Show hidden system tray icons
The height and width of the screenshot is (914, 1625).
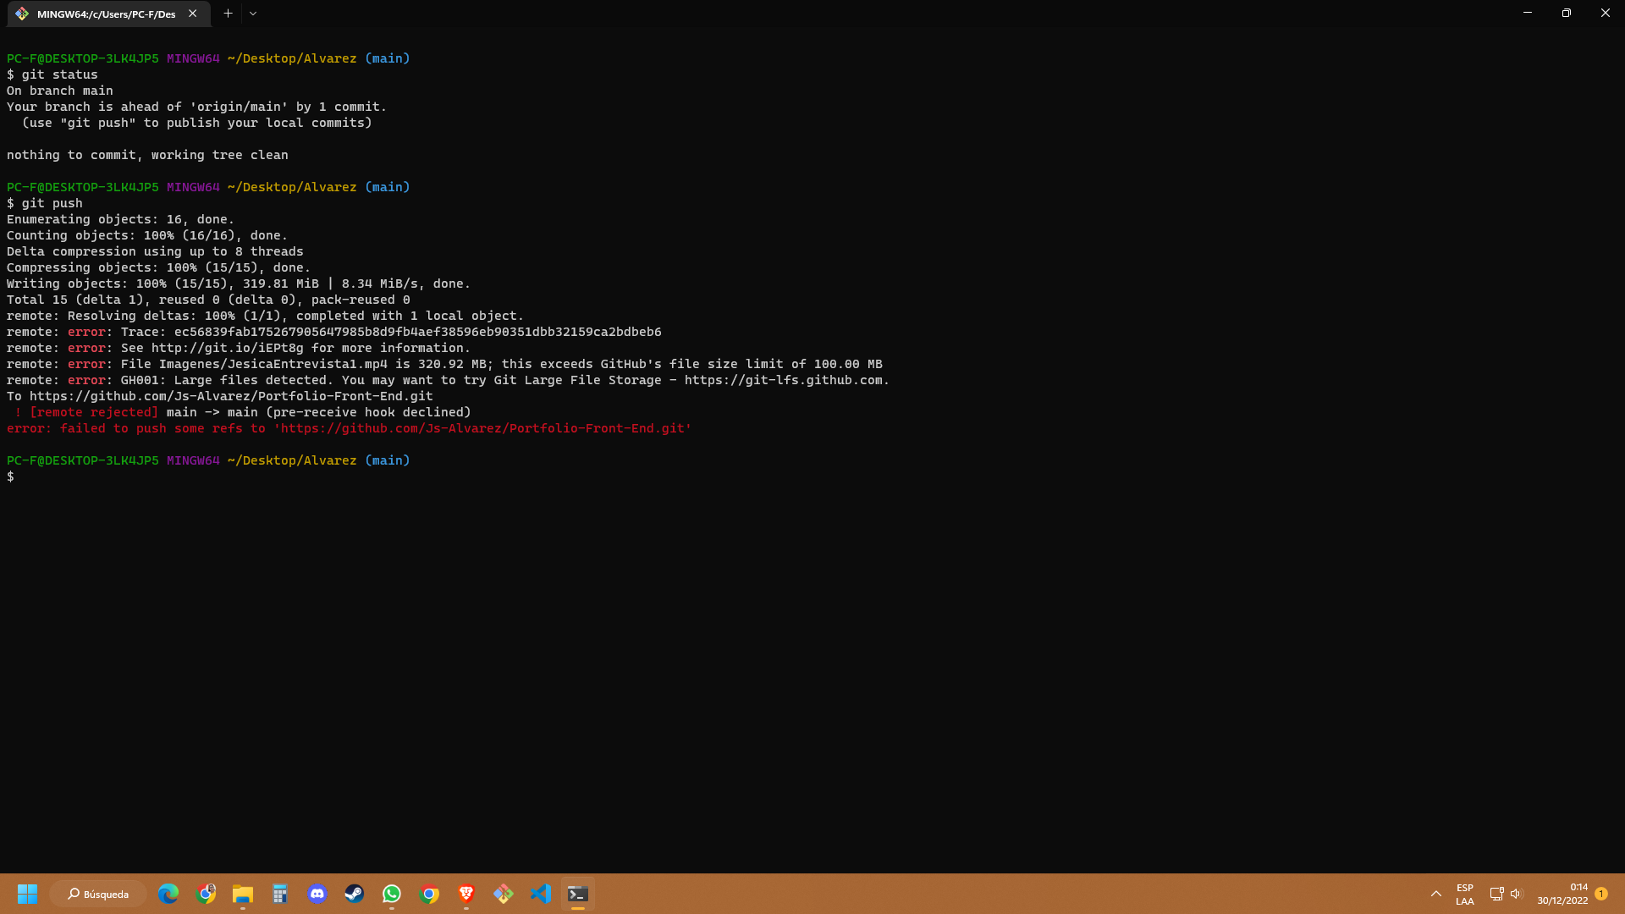click(x=1436, y=894)
